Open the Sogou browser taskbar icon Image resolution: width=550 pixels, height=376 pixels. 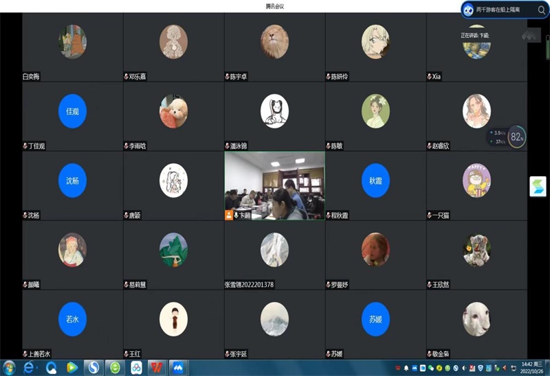[x=93, y=368]
